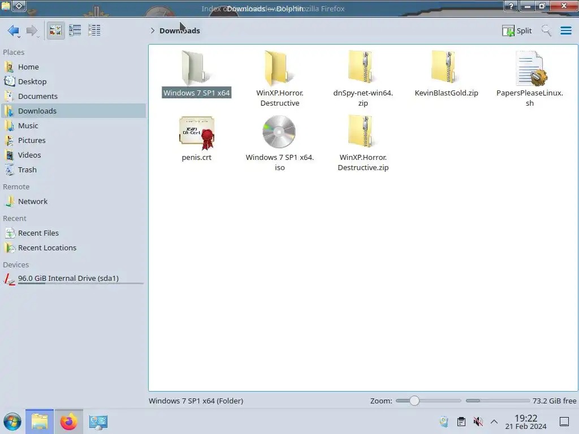Image resolution: width=579 pixels, height=434 pixels.
Task: Open the clock showing 19:22
Action: (526, 422)
